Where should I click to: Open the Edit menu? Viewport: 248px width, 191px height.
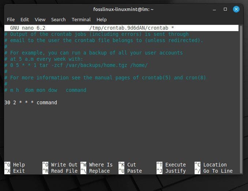pos(25,20)
